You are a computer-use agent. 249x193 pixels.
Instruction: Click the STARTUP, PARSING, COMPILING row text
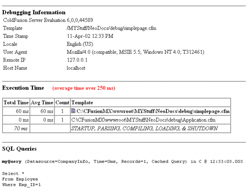point(144,128)
